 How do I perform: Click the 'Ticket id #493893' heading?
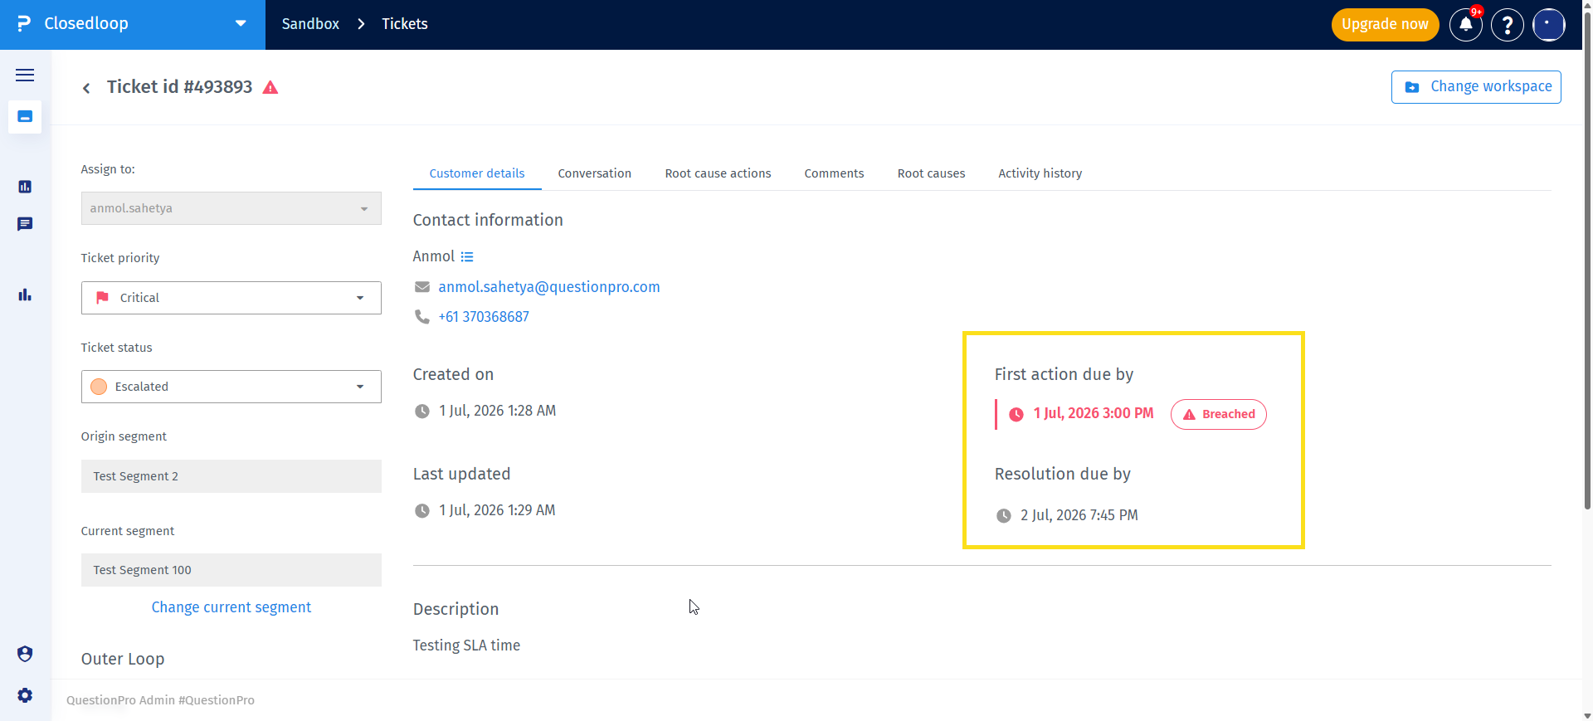click(x=179, y=87)
